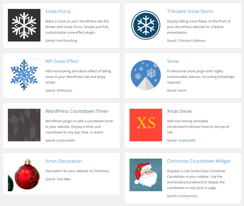Click the Xmas Snow red XS icon
This screenshot has height=206, width=244.
146,125
